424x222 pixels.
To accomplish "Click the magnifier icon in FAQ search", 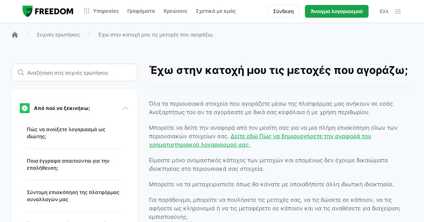I will (x=21, y=72).
